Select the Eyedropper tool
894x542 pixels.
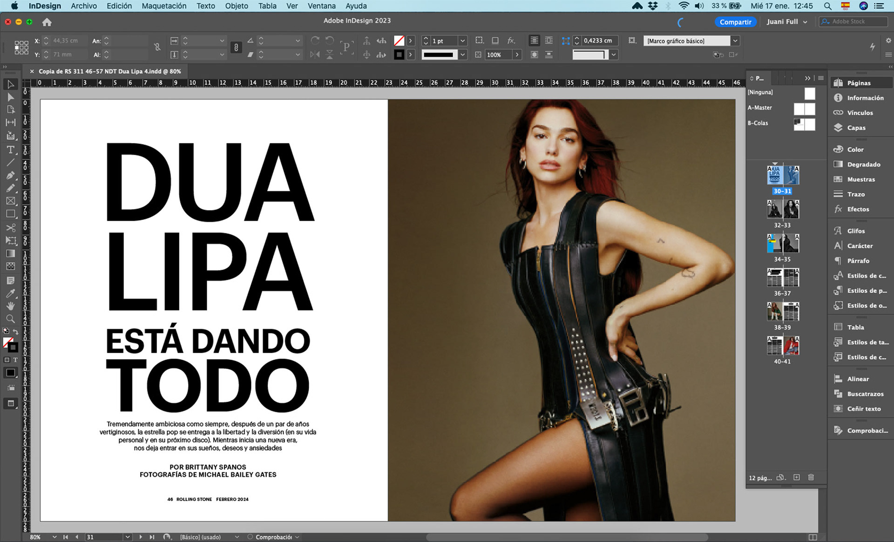pyautogui.click(x=10, y=293)
